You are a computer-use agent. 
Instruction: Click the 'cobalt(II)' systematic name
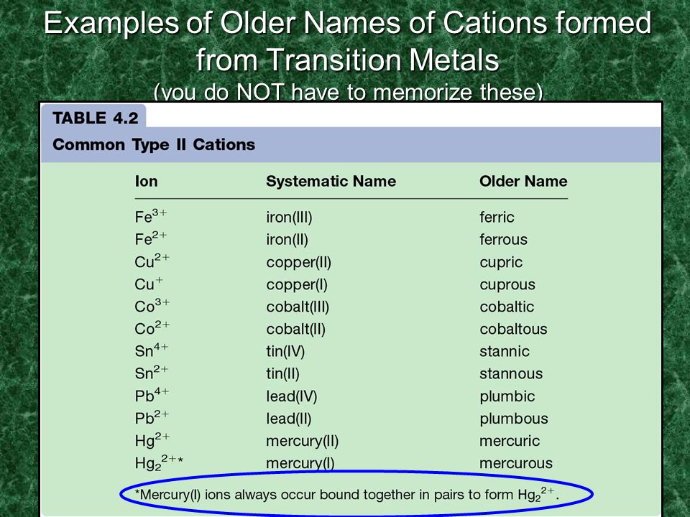pos(295,330)
